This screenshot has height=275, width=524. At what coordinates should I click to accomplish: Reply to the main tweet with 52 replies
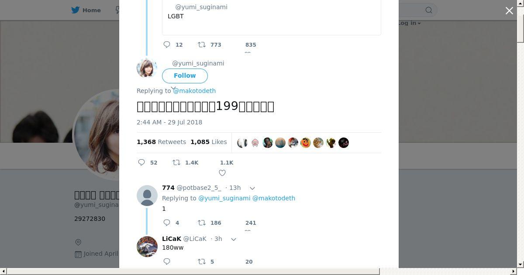[141, 162]
